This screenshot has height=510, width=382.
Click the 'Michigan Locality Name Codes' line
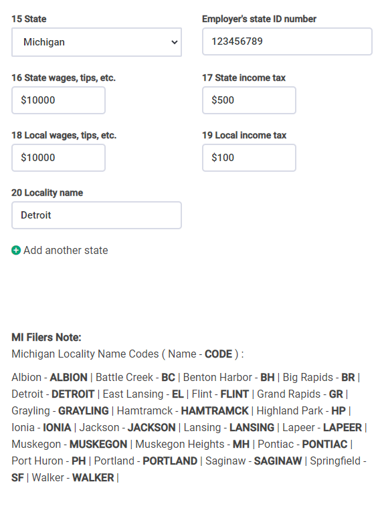click(128, 354)
